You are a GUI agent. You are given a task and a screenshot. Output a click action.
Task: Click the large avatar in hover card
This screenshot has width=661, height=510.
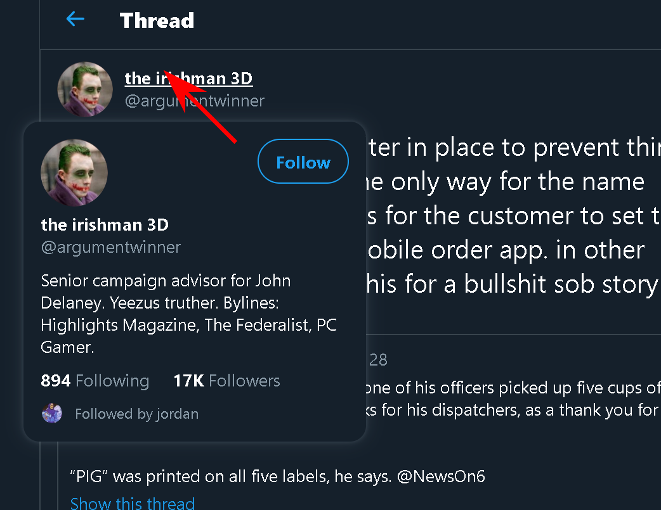(x=74, y=172)
